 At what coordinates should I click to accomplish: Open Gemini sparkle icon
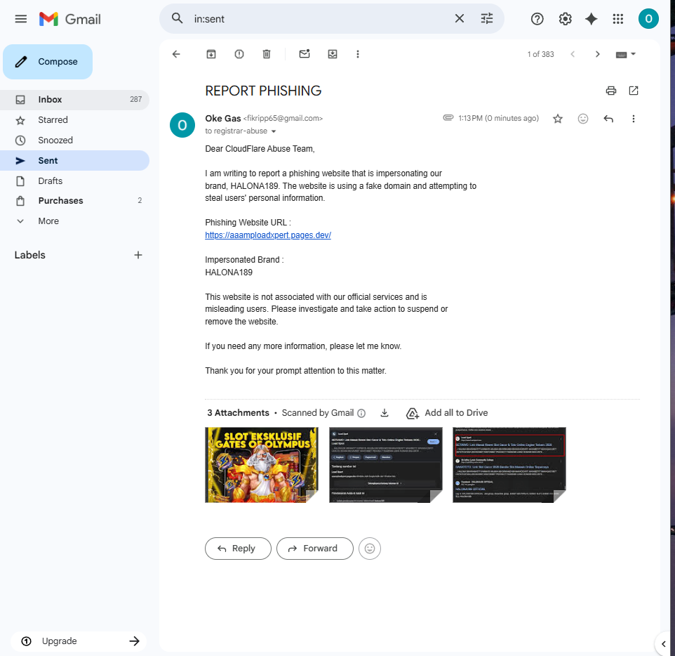coord(592,19)
